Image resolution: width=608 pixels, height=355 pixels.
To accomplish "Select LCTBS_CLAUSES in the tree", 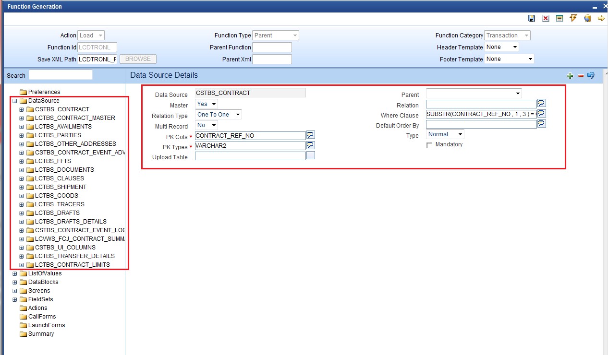I will 60,178.
